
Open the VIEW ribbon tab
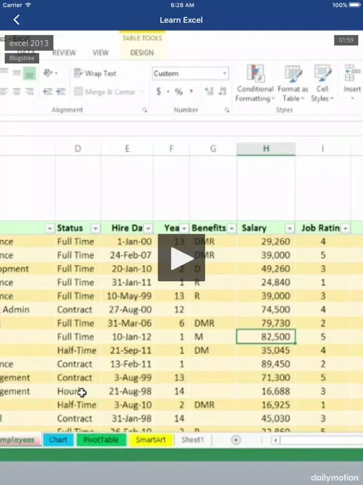(101, 52)
